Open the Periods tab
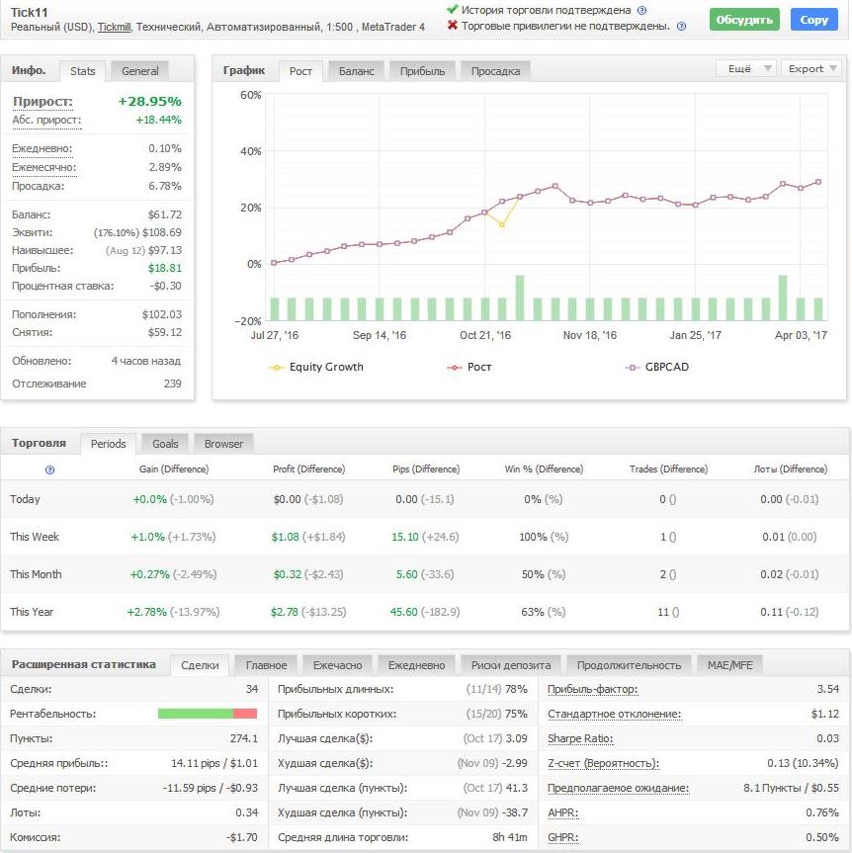The height and width of the screenshot is (853, 852). pyautogui.click(x=109, y=444)
